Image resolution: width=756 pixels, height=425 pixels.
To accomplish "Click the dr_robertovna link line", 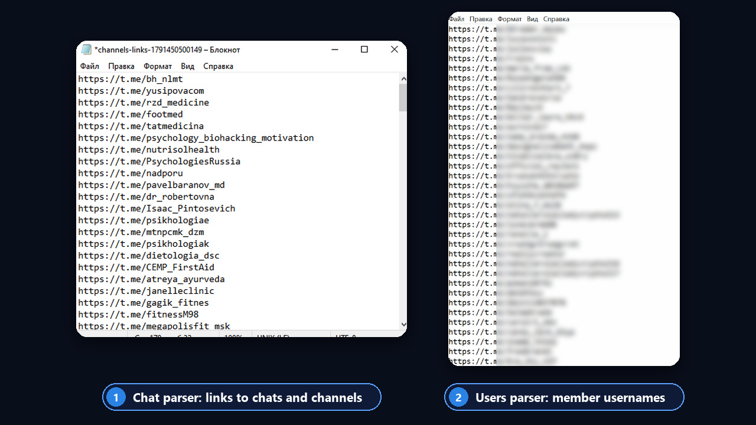I will coord(146,197).
